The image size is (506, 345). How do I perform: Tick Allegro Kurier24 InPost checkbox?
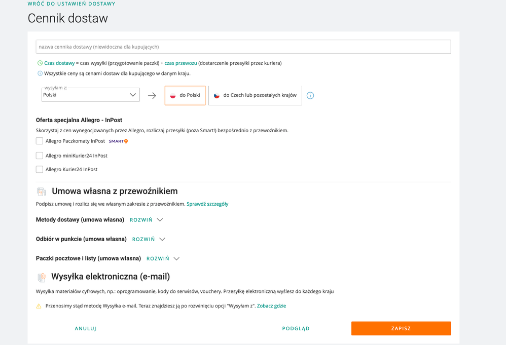40,169
